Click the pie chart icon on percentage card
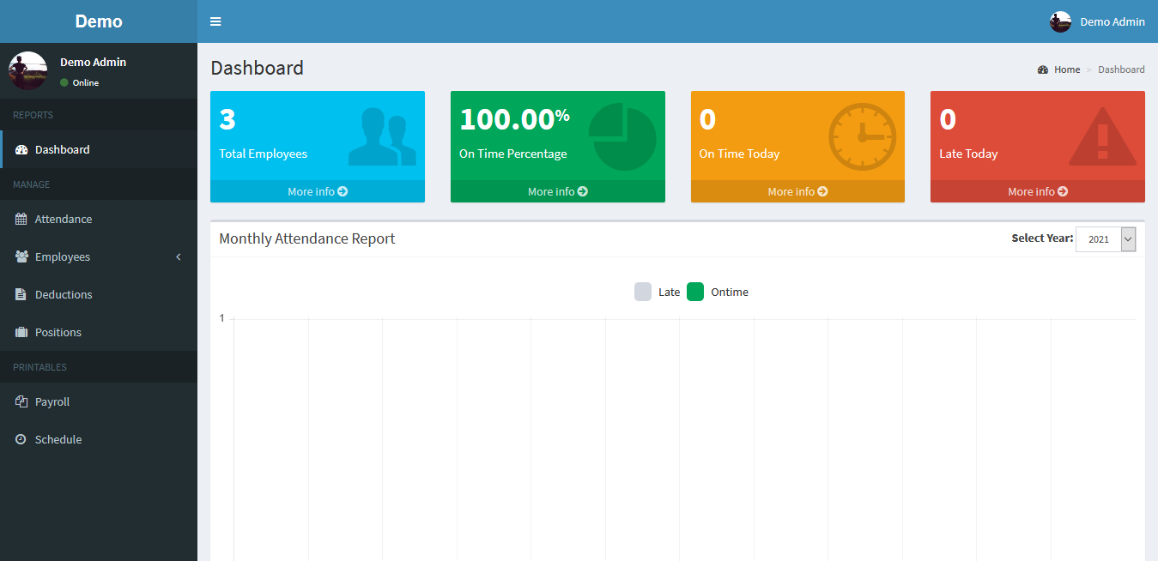The width and height of the screenshot is (1158, 561). 622,137
